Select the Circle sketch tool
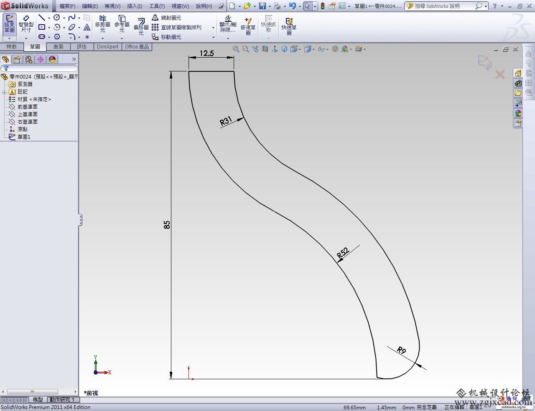Screen dimensions: 535x411 tap(57, 18)
